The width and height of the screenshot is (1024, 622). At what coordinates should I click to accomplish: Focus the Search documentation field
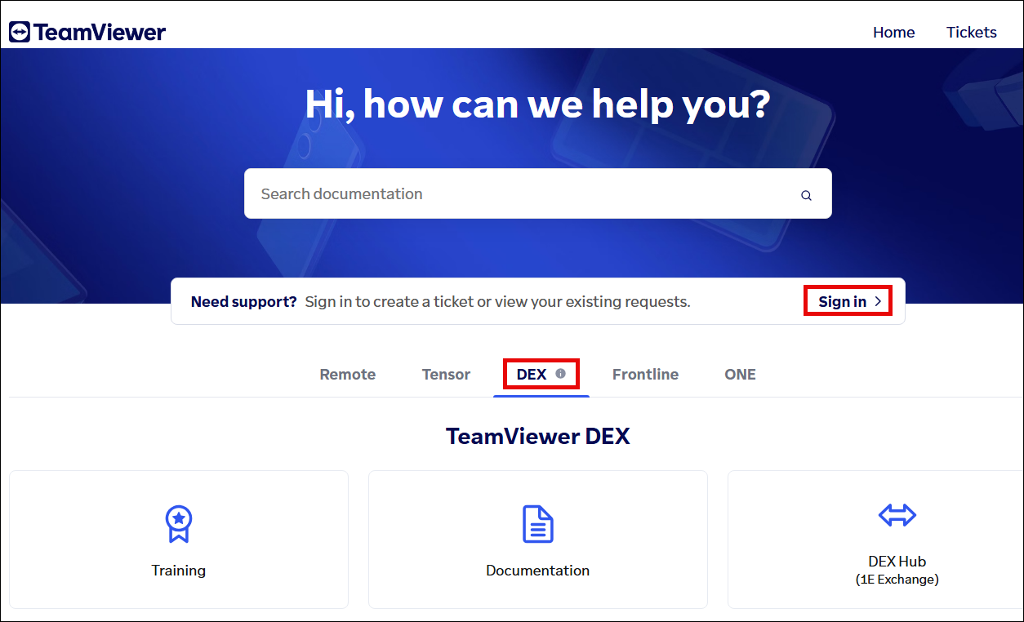(x=538, y=193)
